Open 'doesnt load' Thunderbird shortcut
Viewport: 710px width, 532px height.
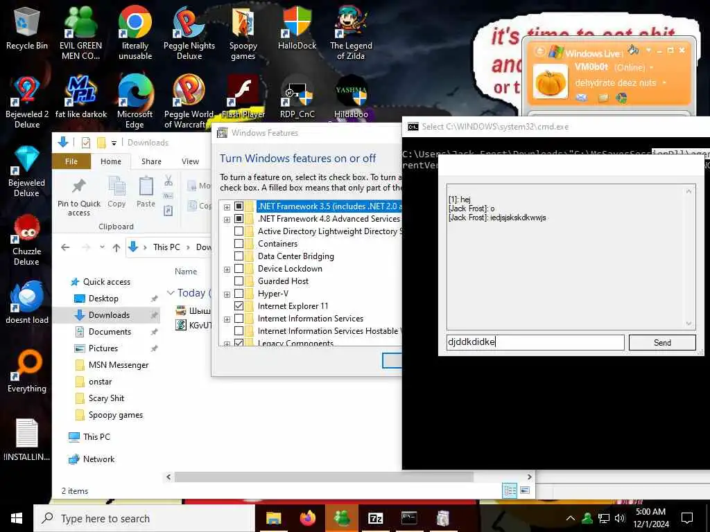click(x=27, y=302)
